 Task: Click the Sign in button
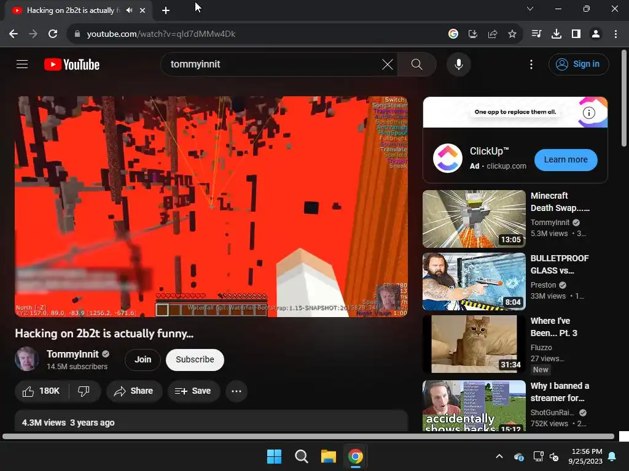(579, 64)
